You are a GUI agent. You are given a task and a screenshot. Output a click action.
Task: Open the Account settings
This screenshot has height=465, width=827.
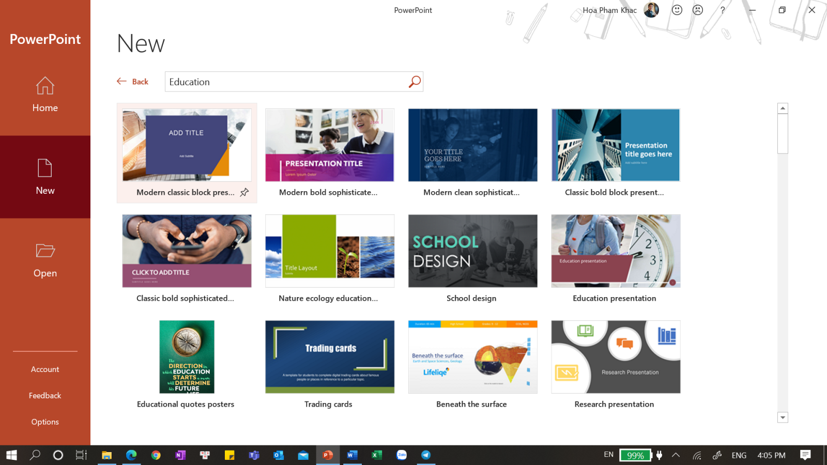pos(45,369)
